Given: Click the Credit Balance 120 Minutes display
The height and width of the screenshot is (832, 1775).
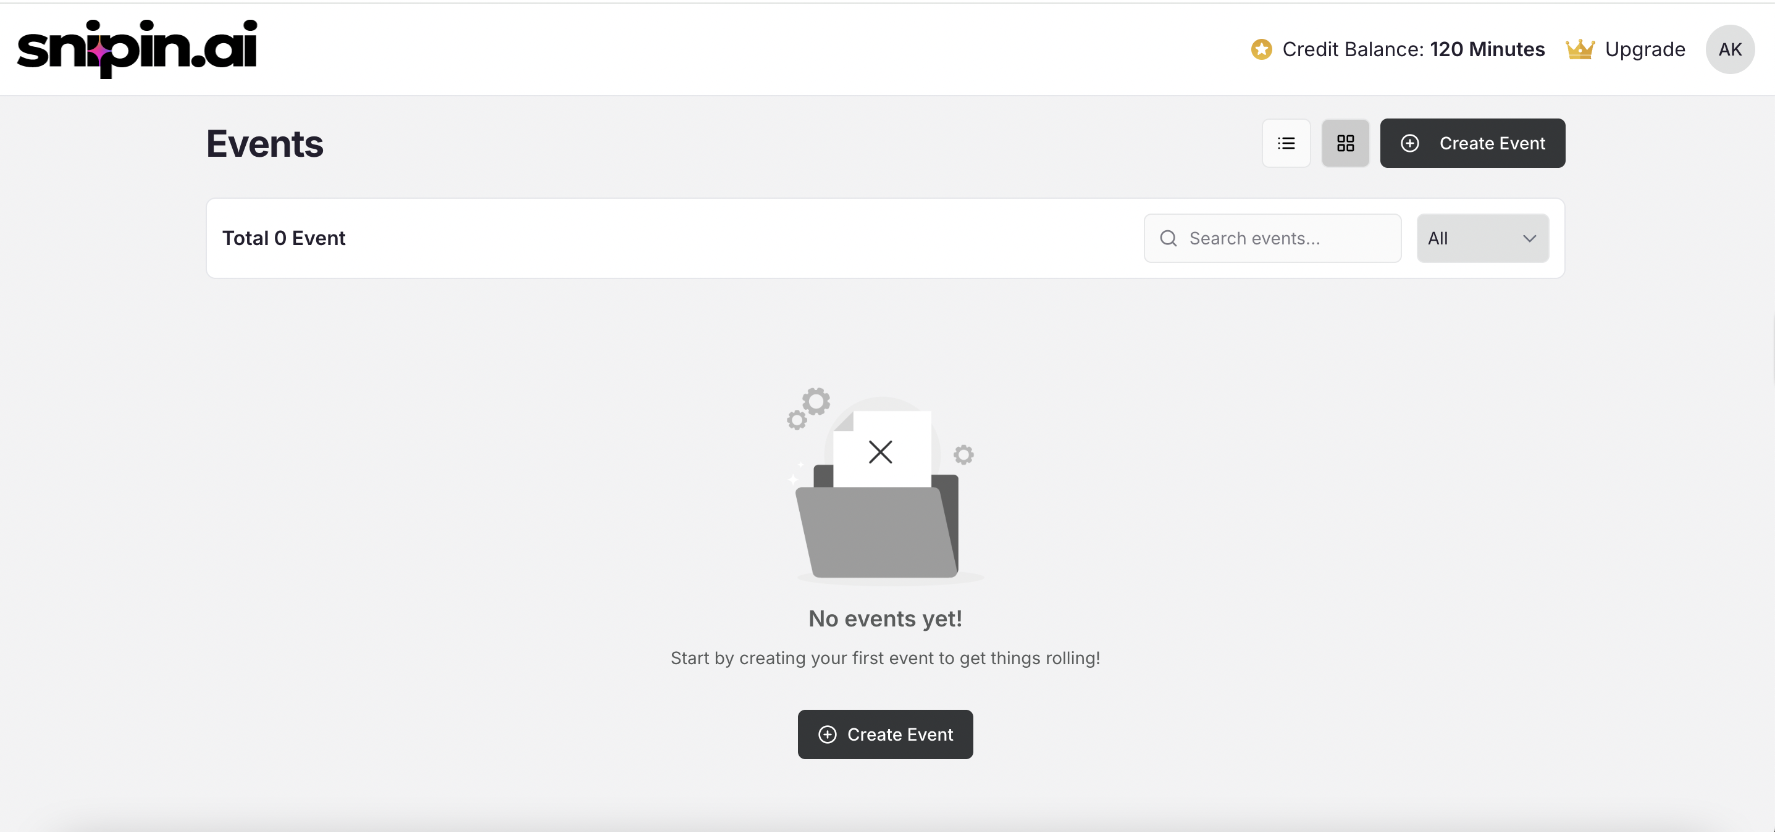Looking at the screenshot, I should [1412, 49].
